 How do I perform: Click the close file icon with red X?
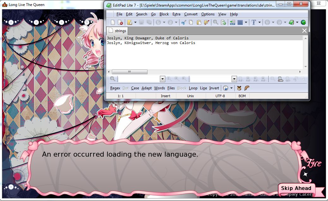click(120, 22)
